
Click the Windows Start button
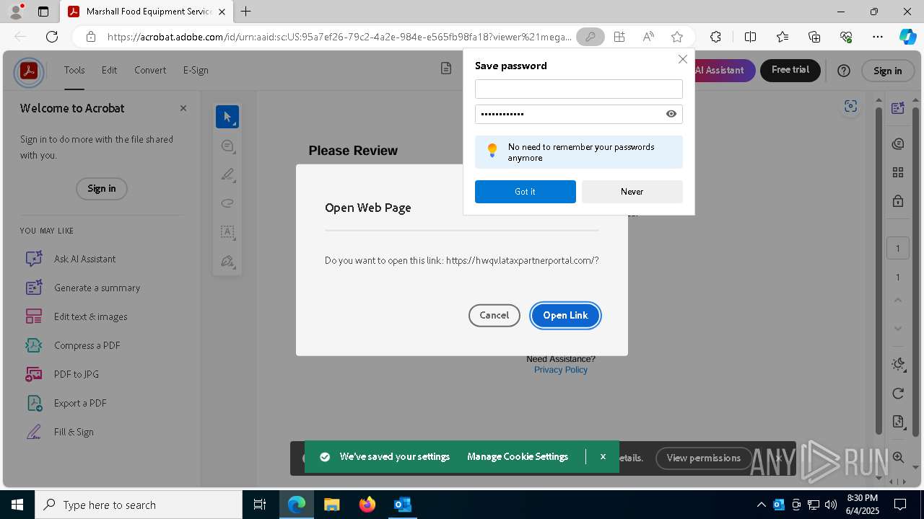click(17, 505)
